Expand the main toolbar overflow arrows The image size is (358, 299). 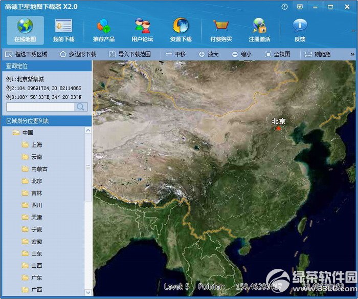353,30
